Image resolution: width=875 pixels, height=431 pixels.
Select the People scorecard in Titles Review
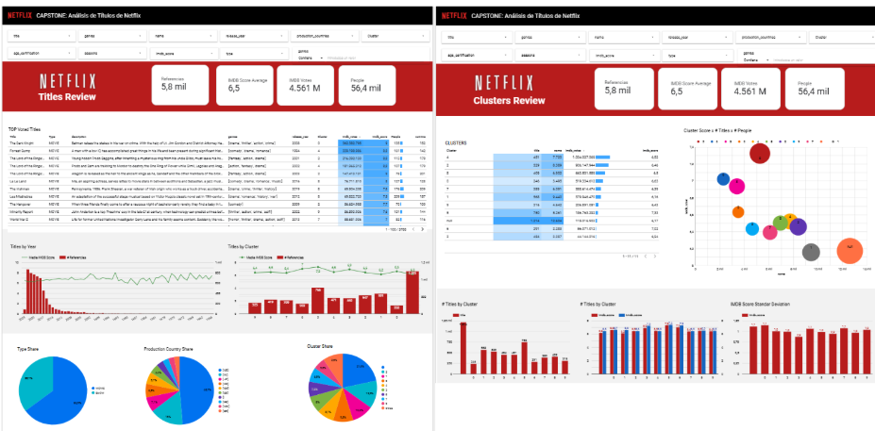click(x=366, y=85)
